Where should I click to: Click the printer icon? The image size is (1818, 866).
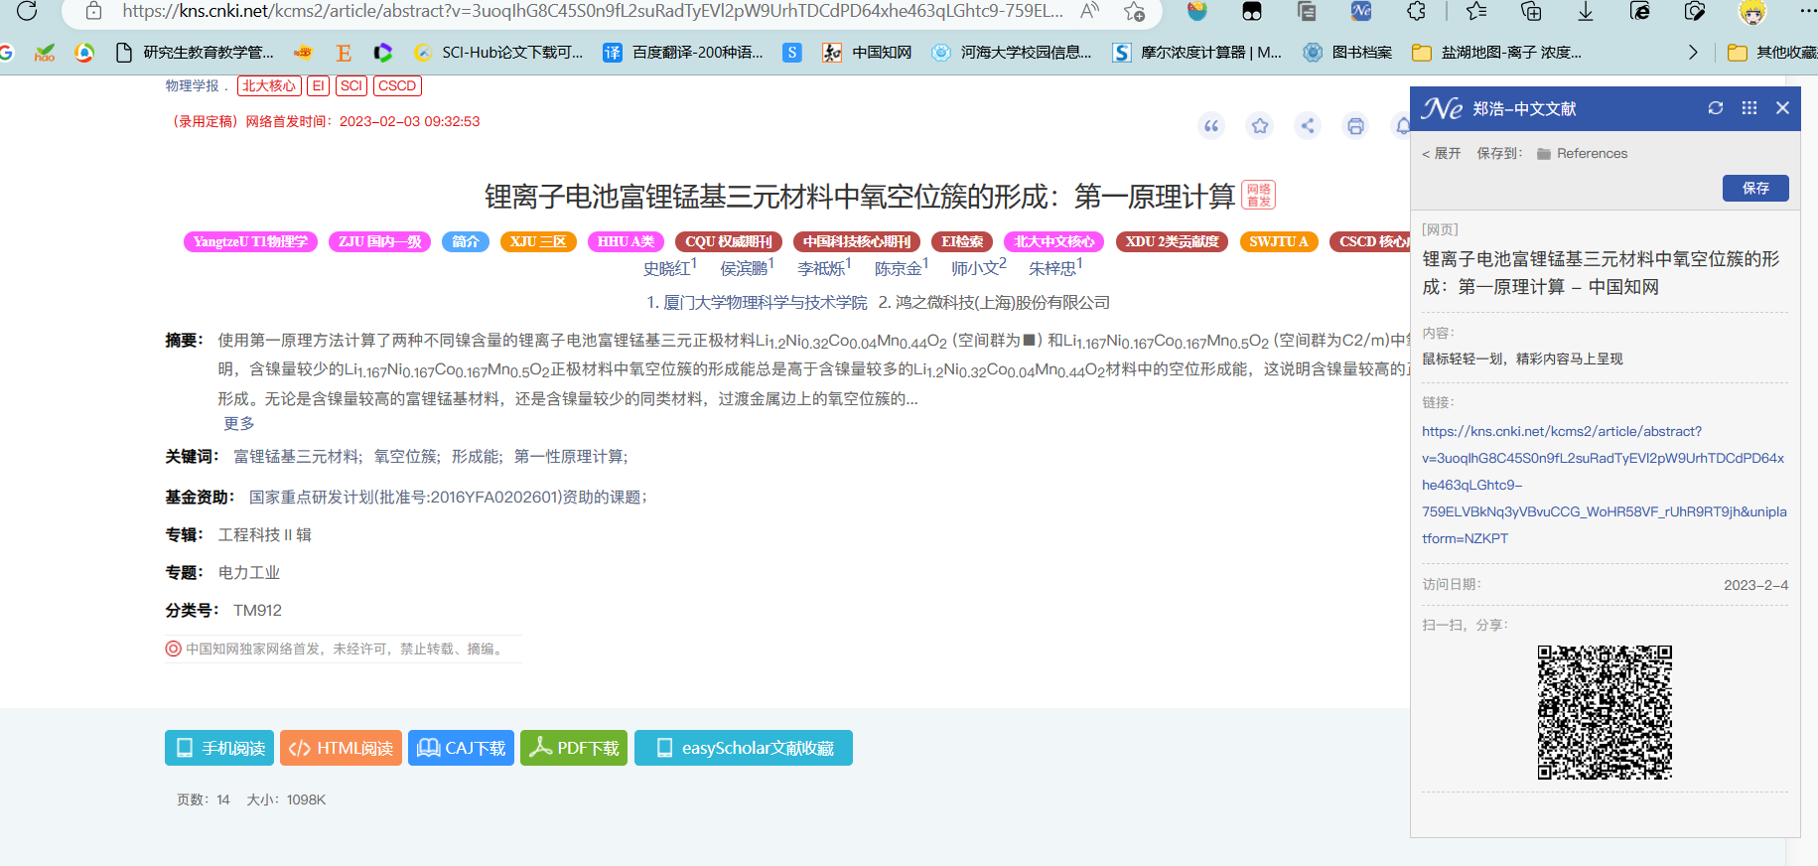click(1355, 126)
